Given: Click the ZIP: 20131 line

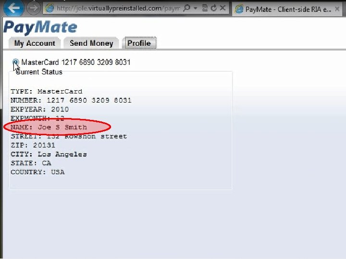Looking at the screenshot, I should click(33, 145).
